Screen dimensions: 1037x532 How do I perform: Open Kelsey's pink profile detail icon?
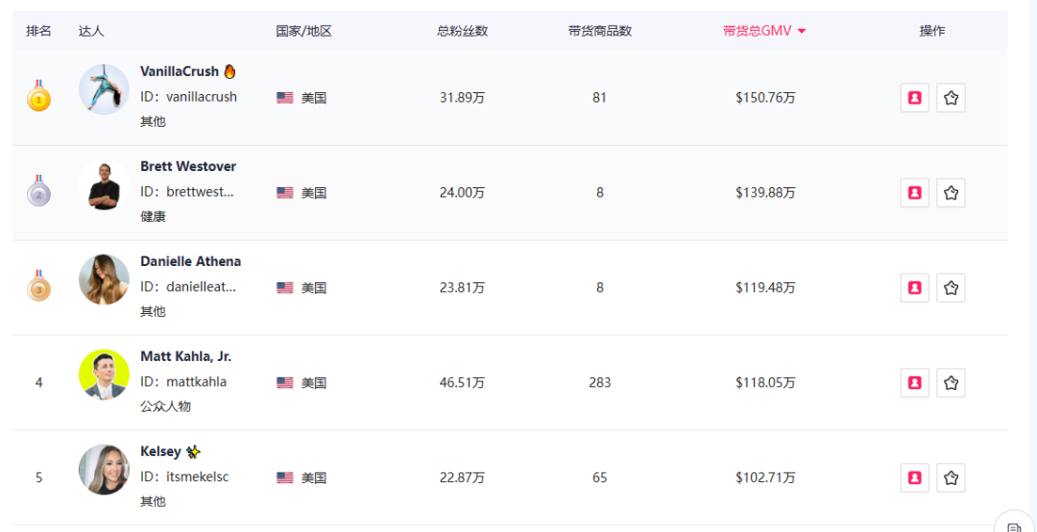tap(915, 477)
